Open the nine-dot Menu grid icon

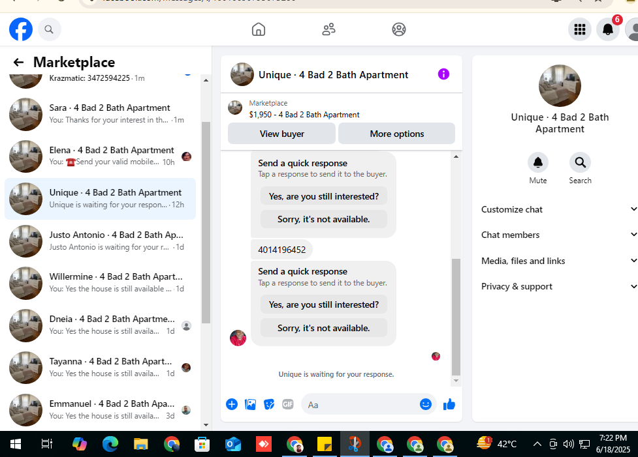(580, 29)
